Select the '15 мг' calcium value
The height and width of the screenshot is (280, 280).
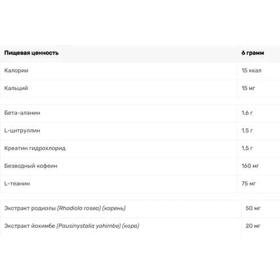click(248, 88)
